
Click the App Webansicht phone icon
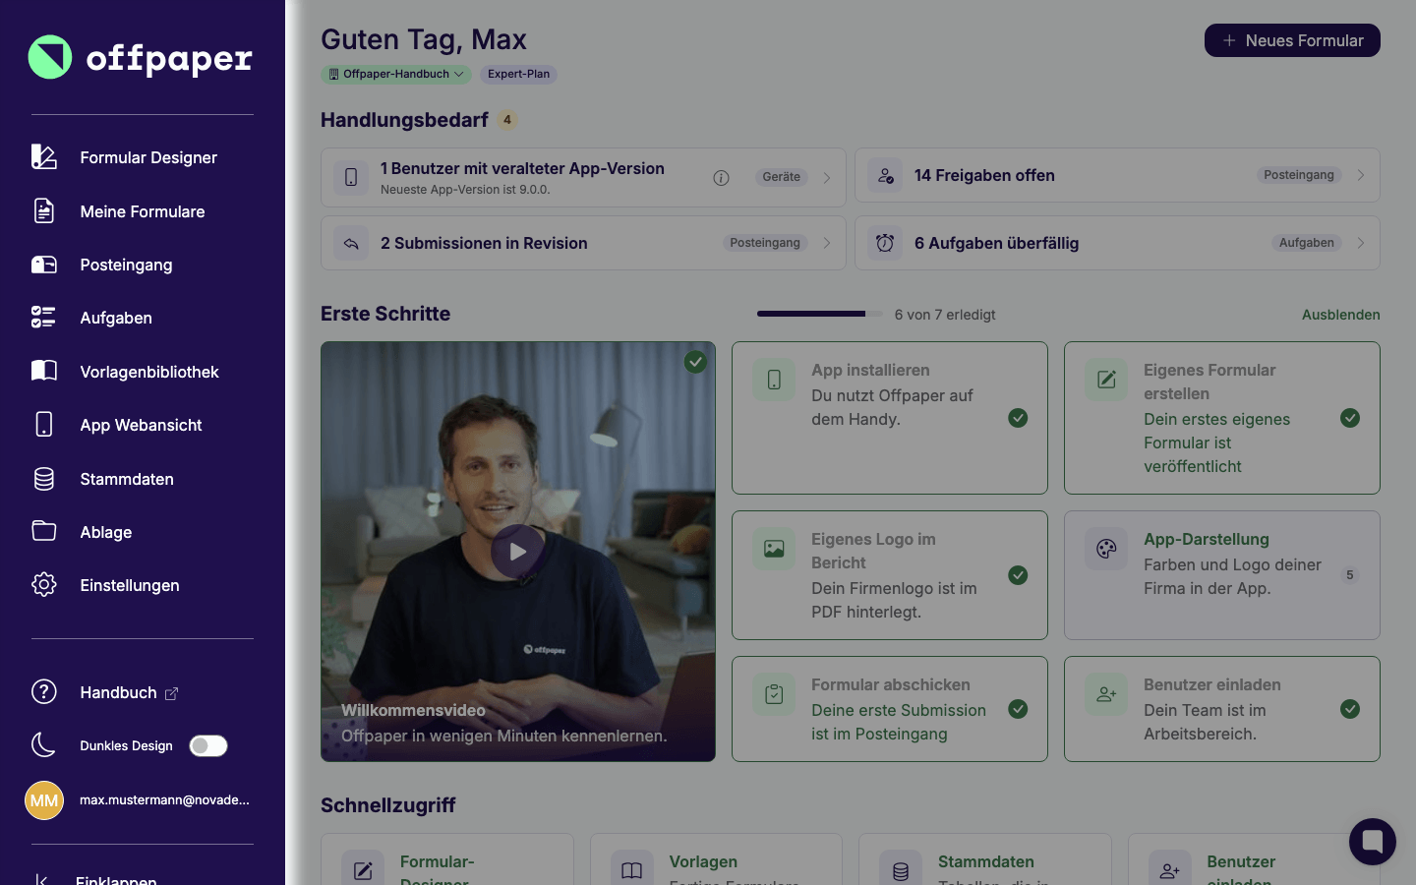(x=44, y=424)
